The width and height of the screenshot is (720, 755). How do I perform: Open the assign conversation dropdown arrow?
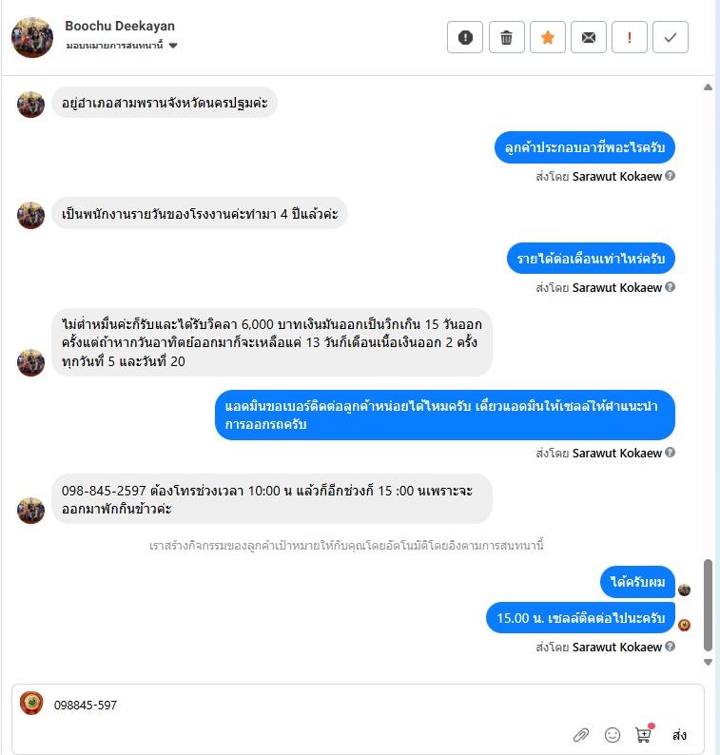[x=173, y=46]
